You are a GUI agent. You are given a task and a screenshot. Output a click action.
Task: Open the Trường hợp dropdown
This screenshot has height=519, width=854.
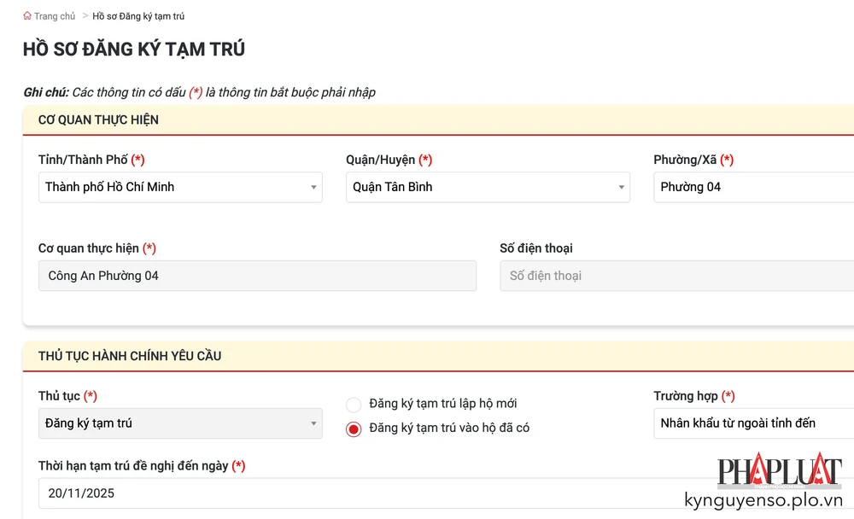pyautogui.click(x=752, y=423)
